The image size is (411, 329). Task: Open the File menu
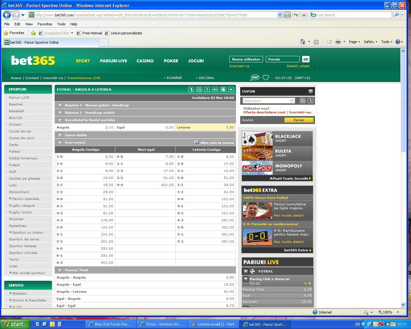coord(7,24)
